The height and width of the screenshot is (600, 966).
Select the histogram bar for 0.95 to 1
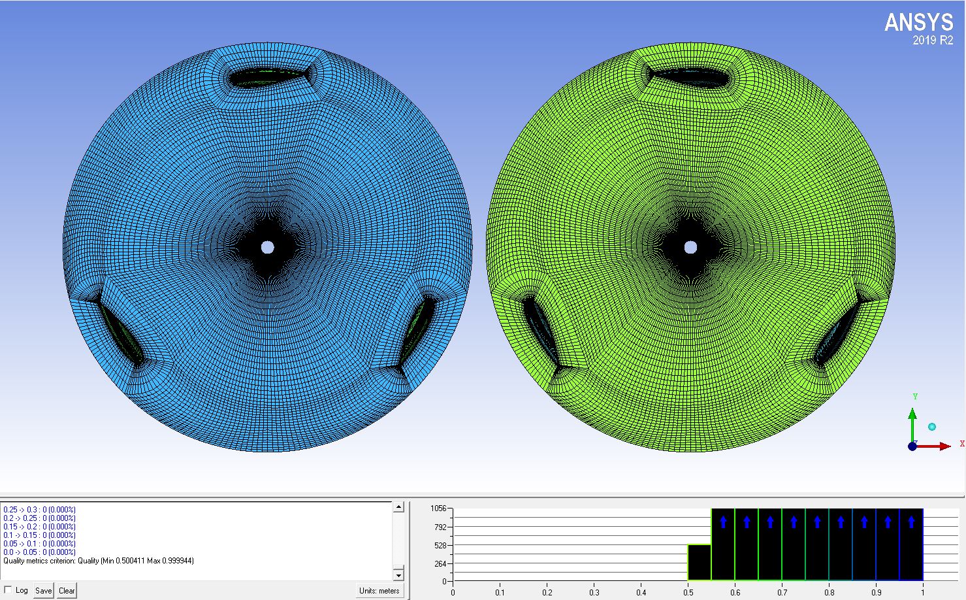point(911,544)
